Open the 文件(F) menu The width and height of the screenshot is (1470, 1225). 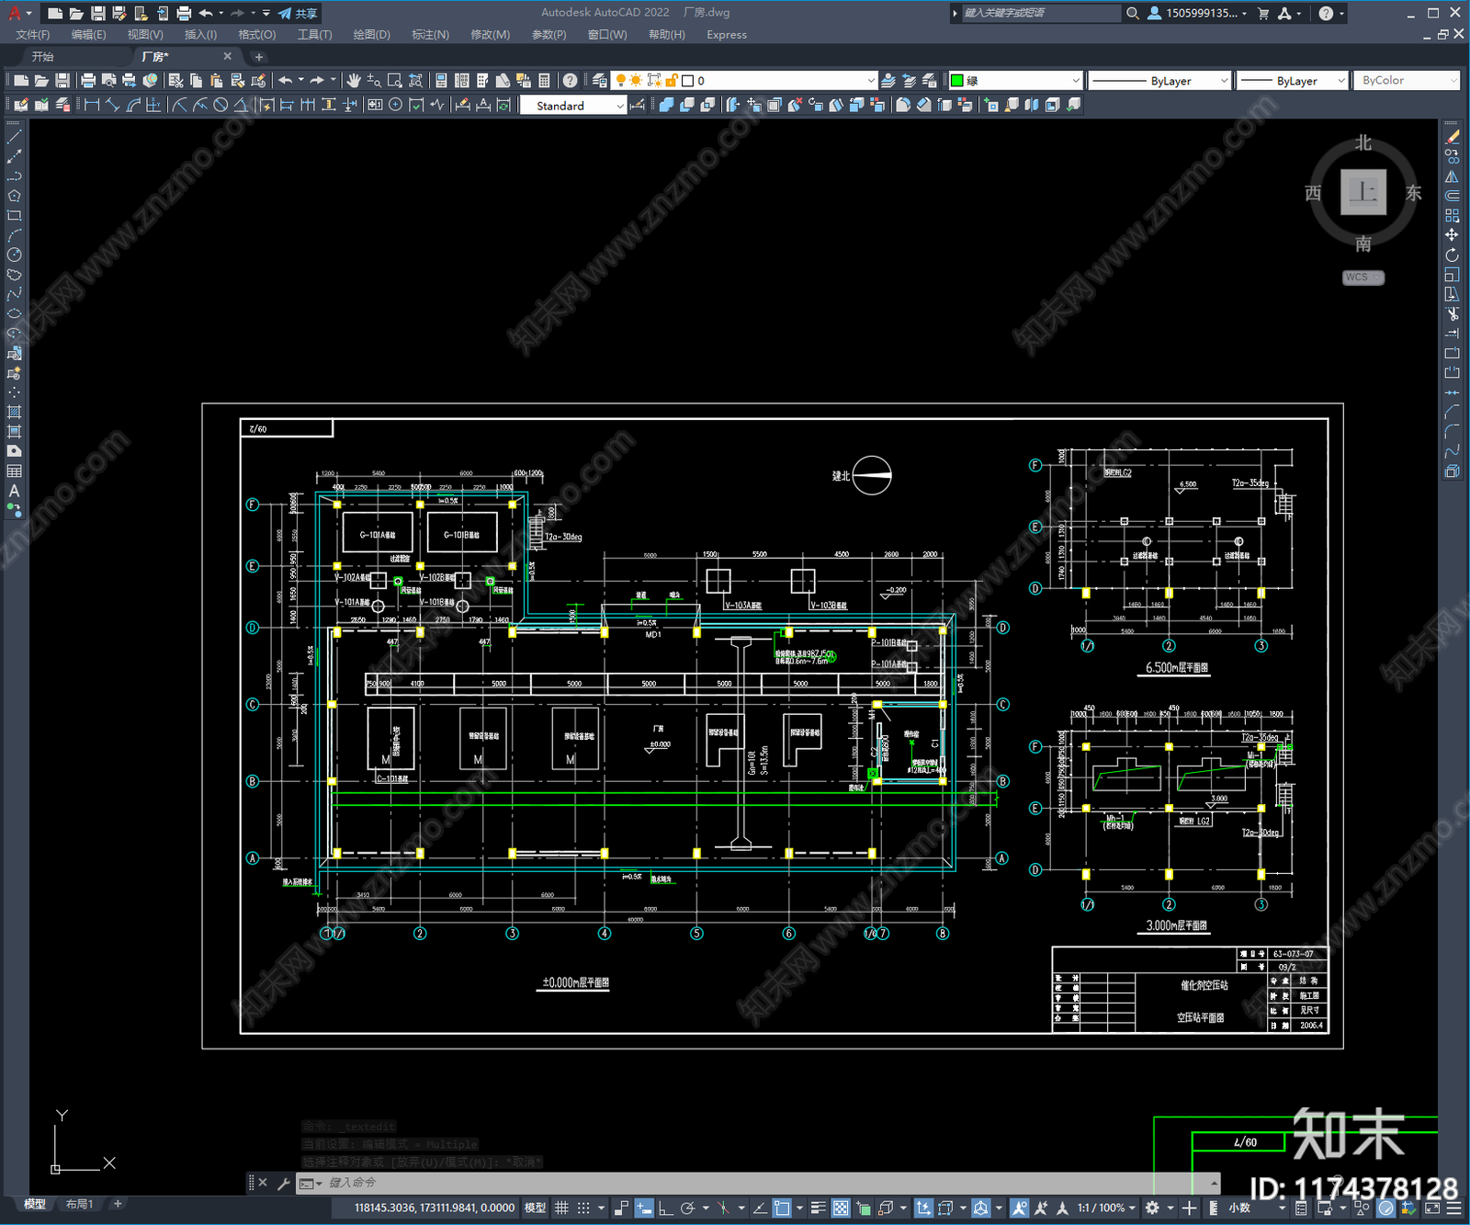33,35
